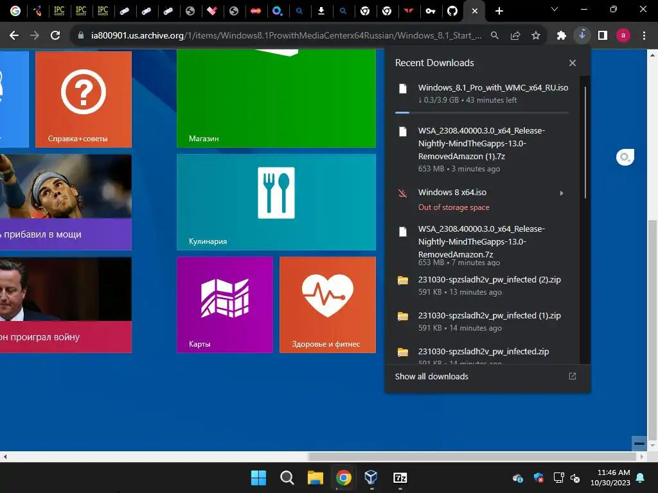Focus Chrome from the taskbar
658x493 pixels.
click(x=343, y=478)
